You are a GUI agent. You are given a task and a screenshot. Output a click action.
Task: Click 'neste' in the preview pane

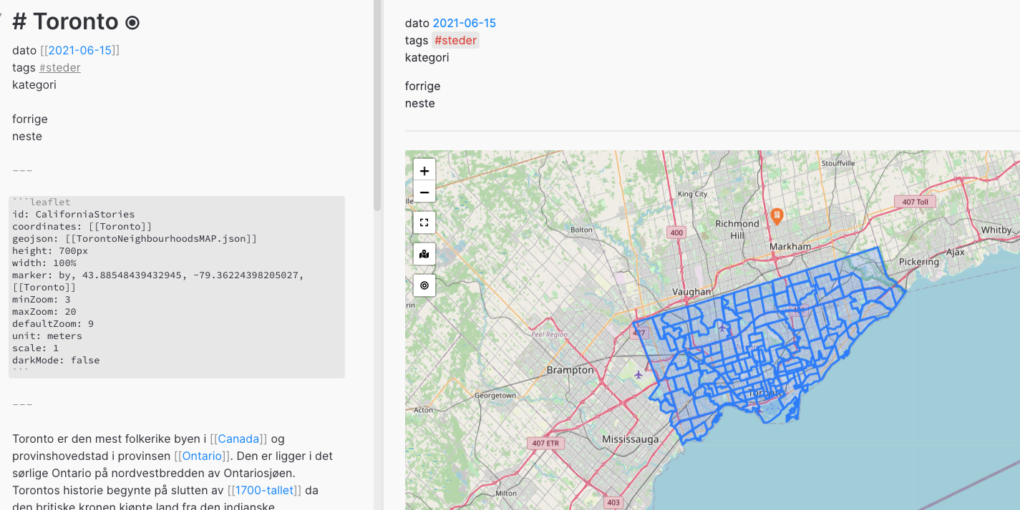pos(419,103)
